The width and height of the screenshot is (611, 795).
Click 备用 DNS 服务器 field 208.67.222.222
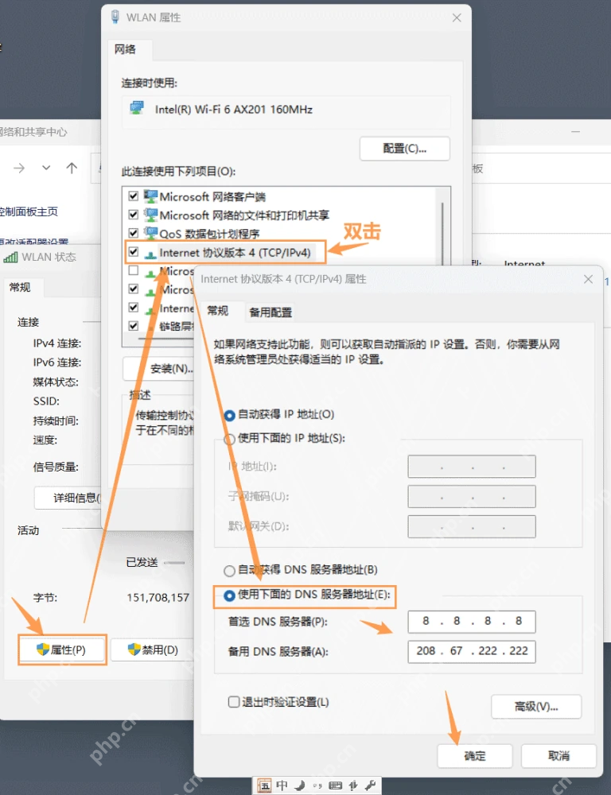pos(472,652)
